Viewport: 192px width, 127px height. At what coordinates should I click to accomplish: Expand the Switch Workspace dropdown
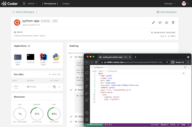click(x=25, y=12)
